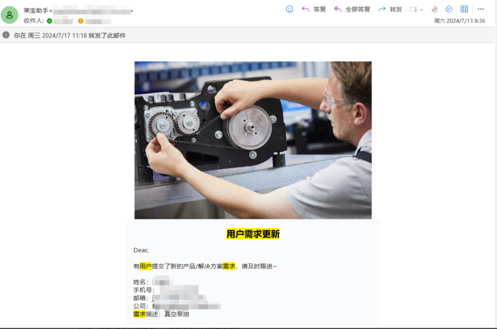Click the sender name 莱宝助手
The height and width of the screenshot is (329, 497).
[35, 10]
